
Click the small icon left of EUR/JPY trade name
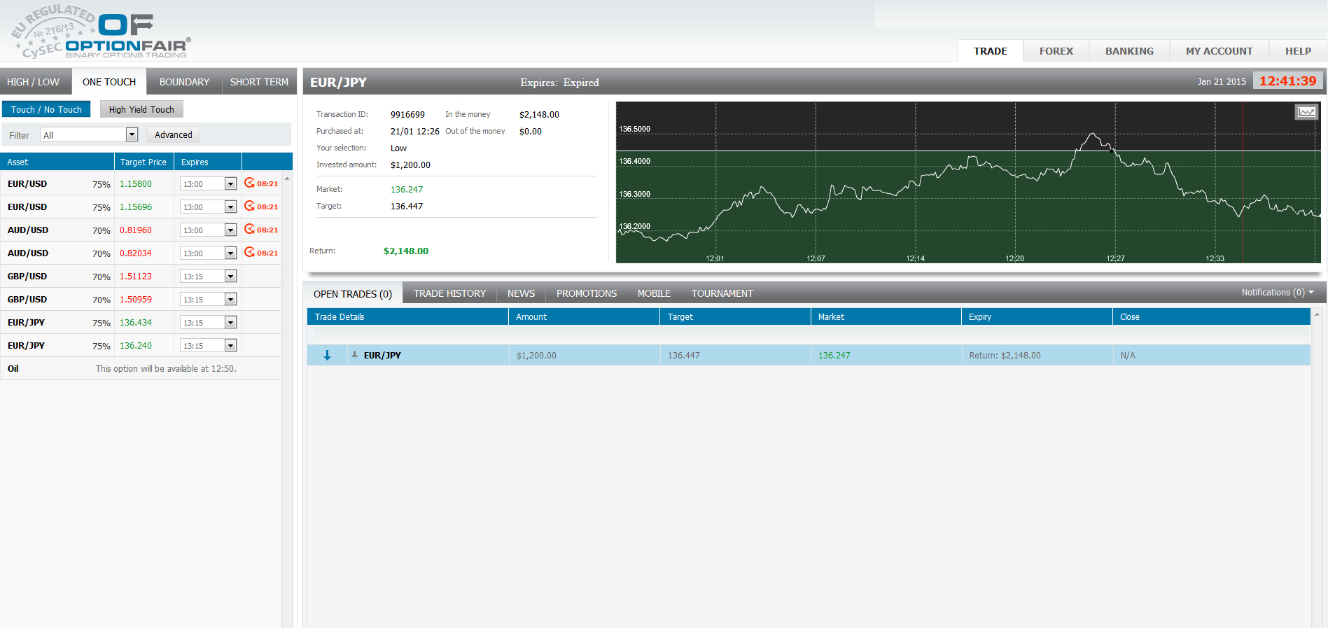(x=355, y=355)
